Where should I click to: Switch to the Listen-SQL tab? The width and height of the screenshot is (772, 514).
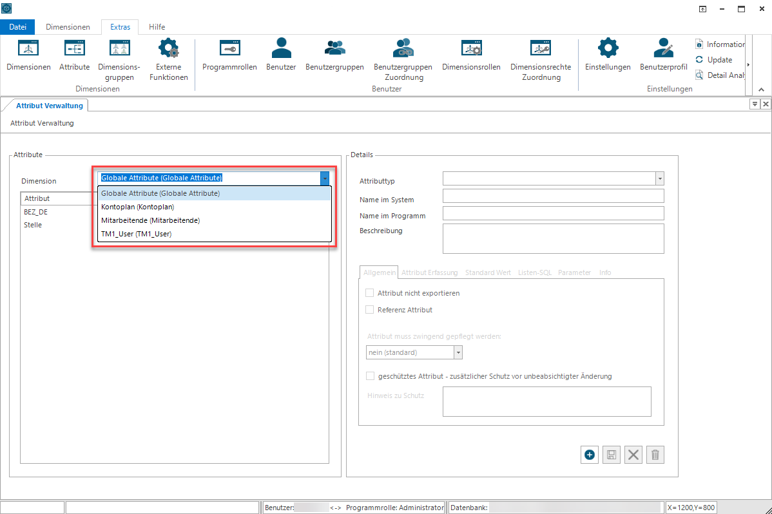point(535,272)
